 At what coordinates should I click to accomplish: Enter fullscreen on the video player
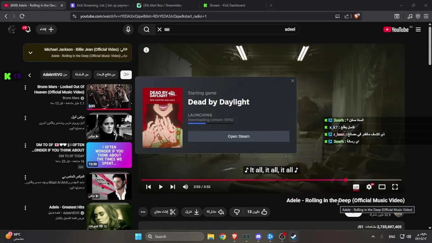(395, 187)
